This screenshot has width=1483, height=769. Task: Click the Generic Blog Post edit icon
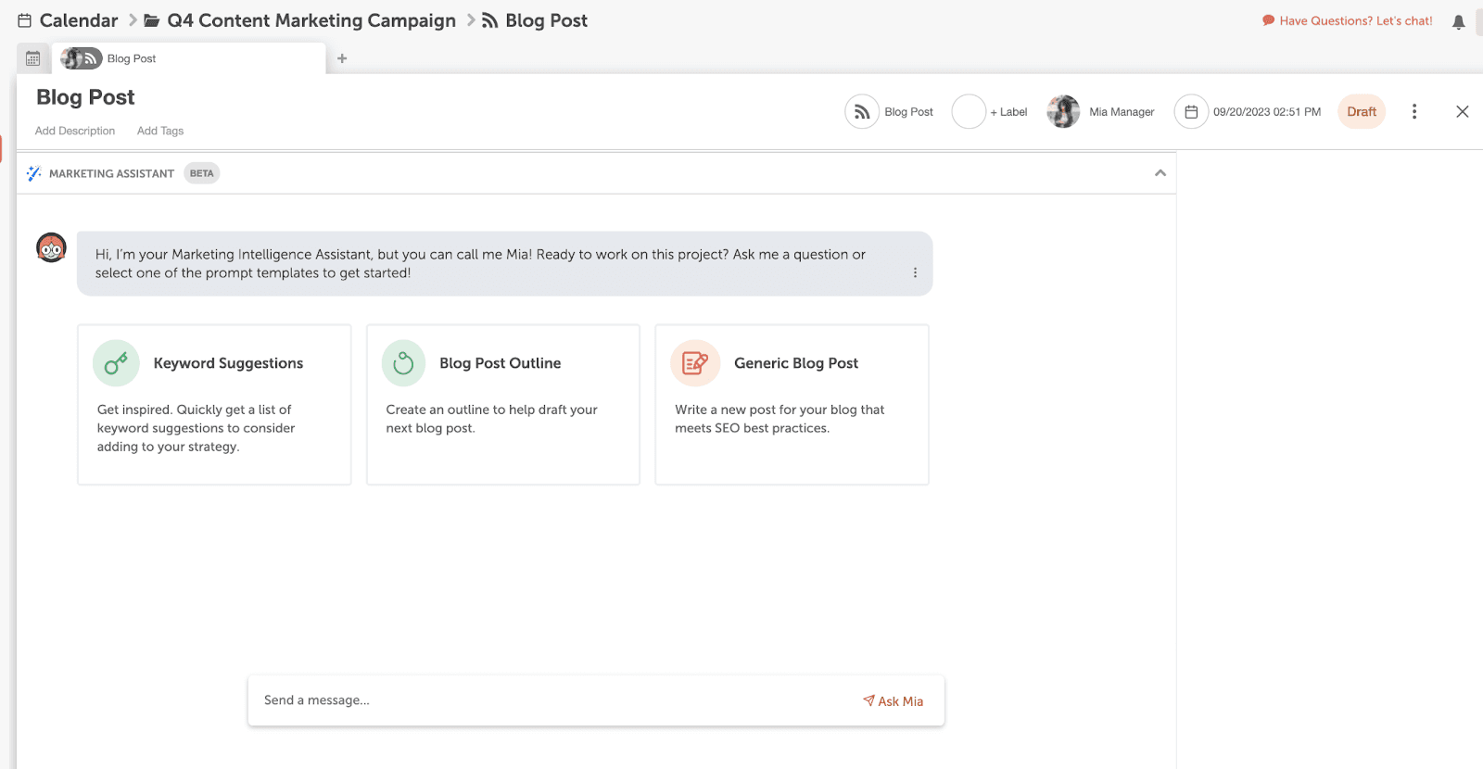pyautogui.click(x=695, y=363)
